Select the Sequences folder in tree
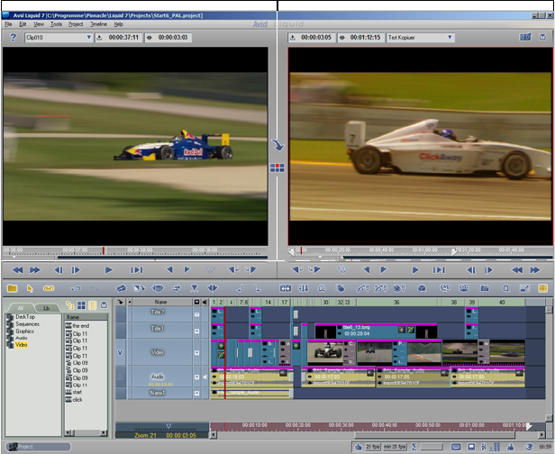 click(x=28, y=323)
